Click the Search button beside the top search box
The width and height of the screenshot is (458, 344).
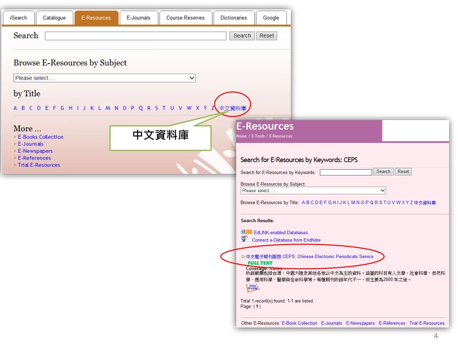point(242,36)
